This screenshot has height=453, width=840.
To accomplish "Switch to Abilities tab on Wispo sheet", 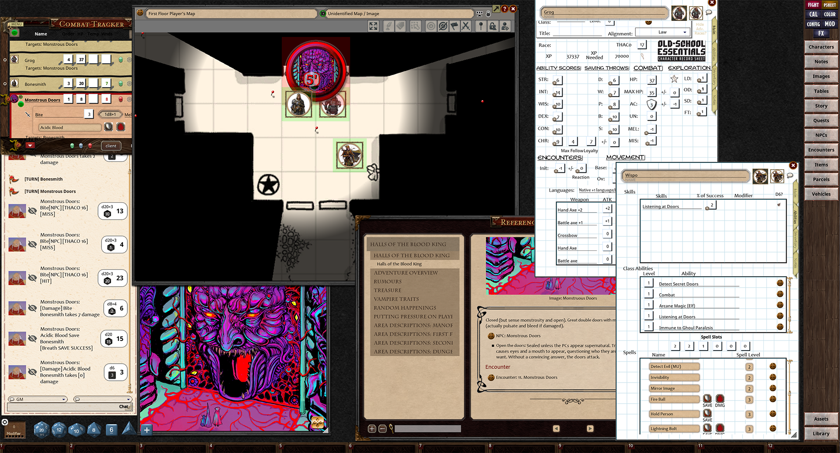I will coord(795,218).
